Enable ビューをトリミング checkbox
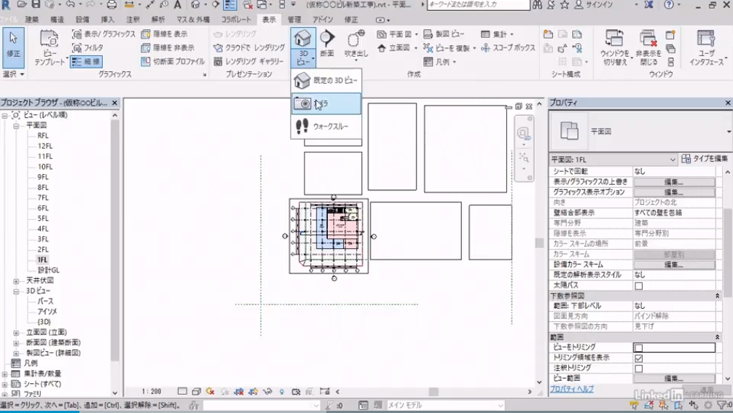Viewport: 733px width, 413px height. (638, 348)
